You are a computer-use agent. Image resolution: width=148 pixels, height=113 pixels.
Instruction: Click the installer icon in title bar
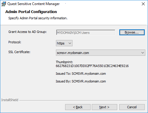[4, 4]
